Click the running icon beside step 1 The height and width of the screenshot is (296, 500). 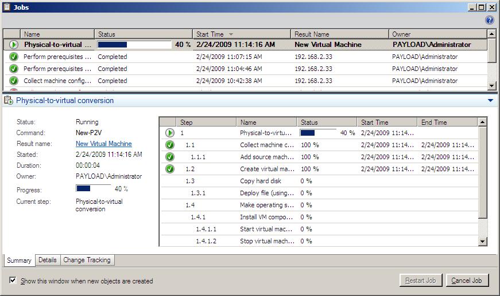(x=169, y=133)
